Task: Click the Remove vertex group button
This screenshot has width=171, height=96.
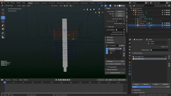Action: click(x=146, y=84)
